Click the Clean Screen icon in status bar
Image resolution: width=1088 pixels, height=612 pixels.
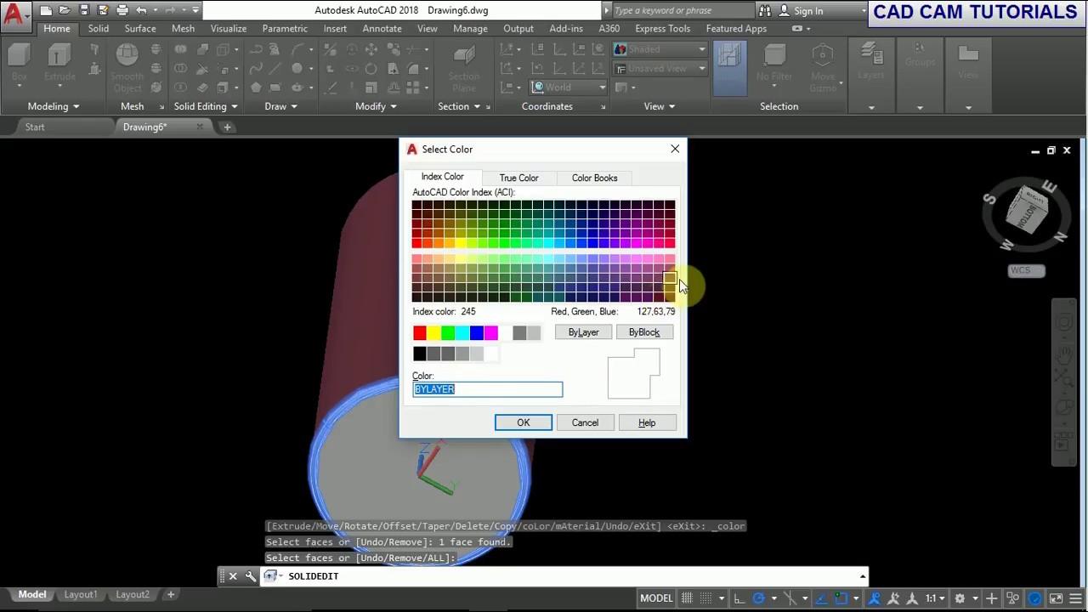(1056, 598)
